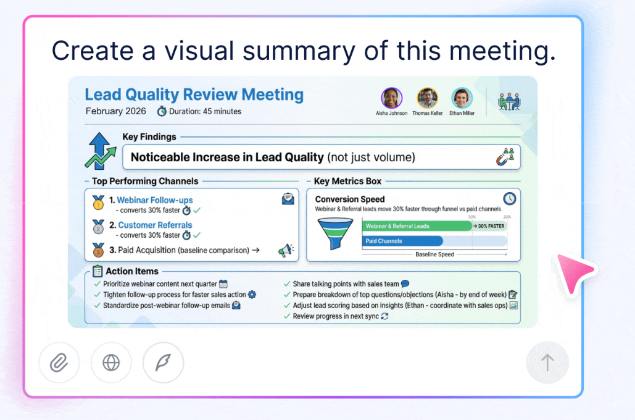Click Thomas Keller's avatar

coord(427,98)
